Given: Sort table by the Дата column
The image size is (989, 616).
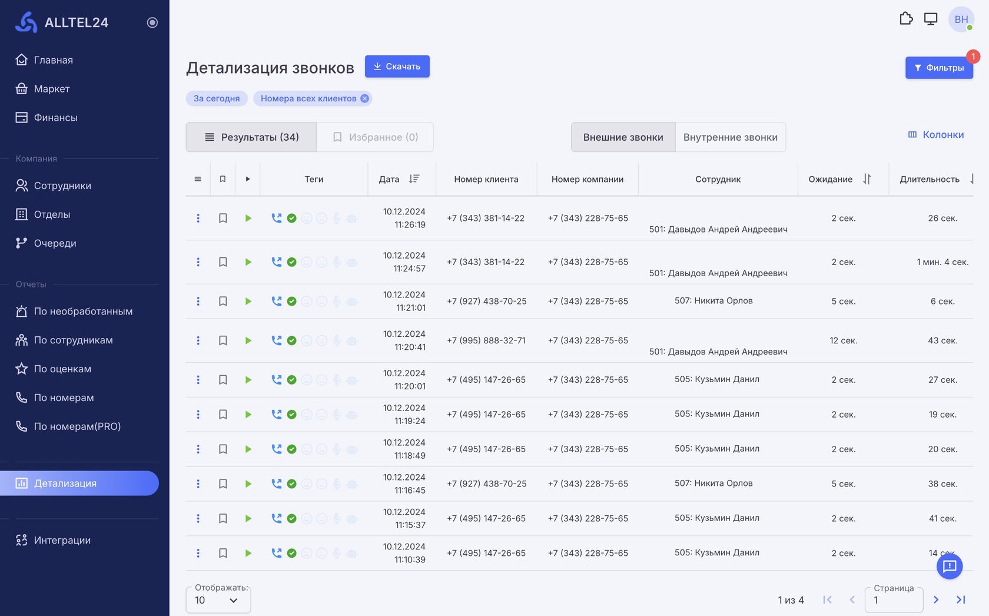Looking at the screenshot, I should 414,179.
